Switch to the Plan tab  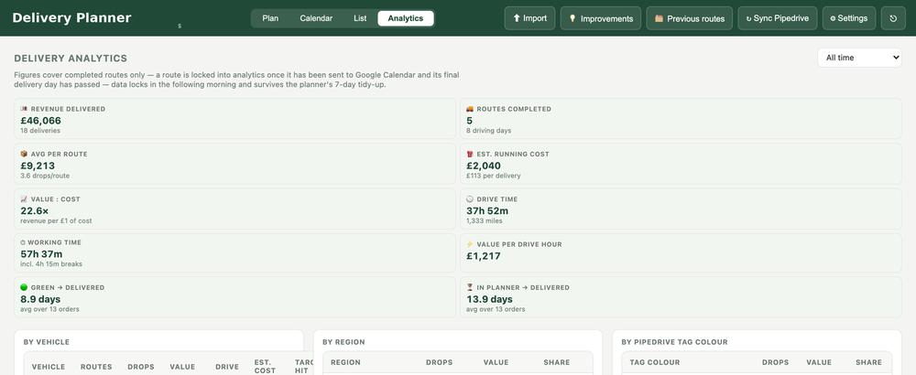pyautogui.click(x=270, y=18)
